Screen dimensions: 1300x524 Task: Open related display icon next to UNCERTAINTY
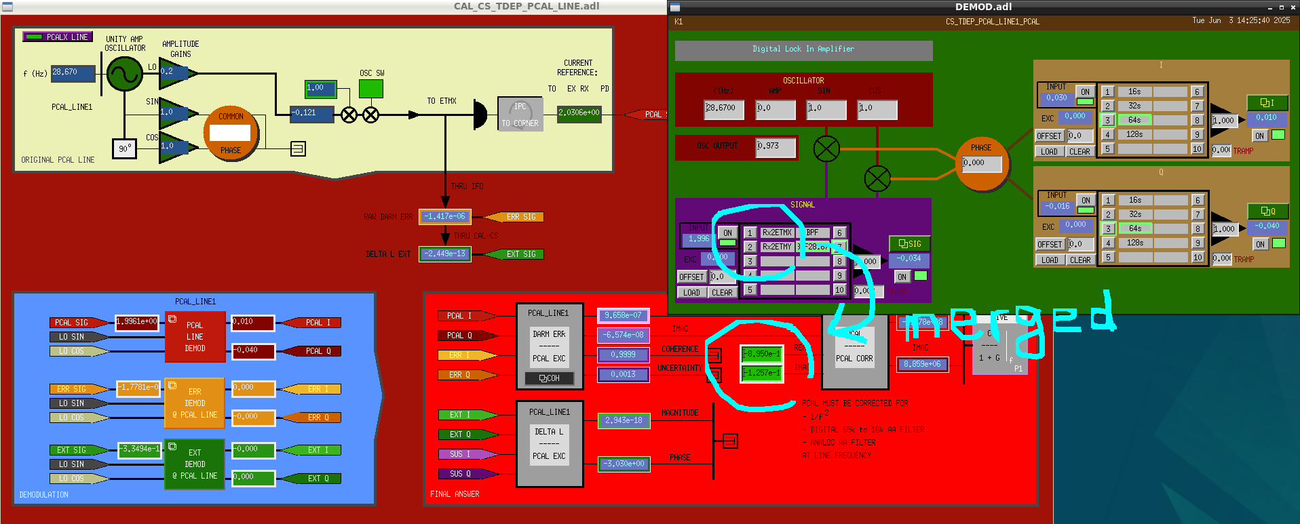(714, 374)
